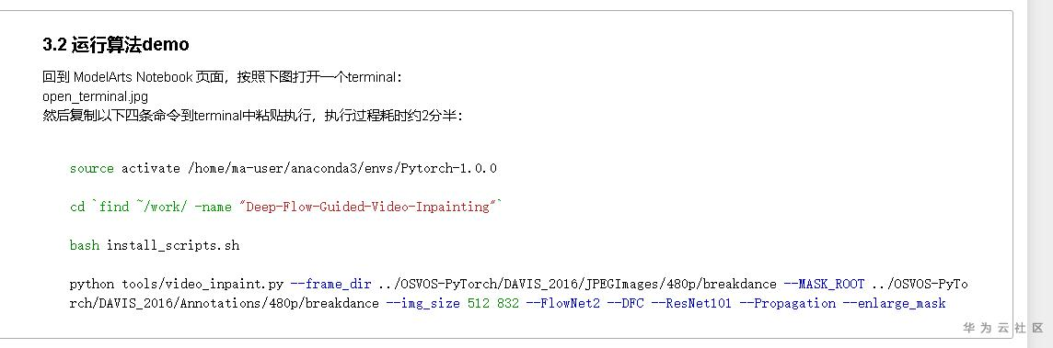Click the --DFC flag
The image size is (1053, 348).
click(625, 303)
